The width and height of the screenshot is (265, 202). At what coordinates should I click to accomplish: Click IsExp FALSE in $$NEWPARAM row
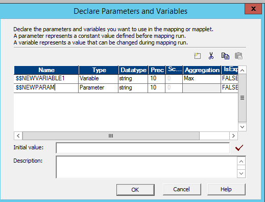[x=230, y=87]
